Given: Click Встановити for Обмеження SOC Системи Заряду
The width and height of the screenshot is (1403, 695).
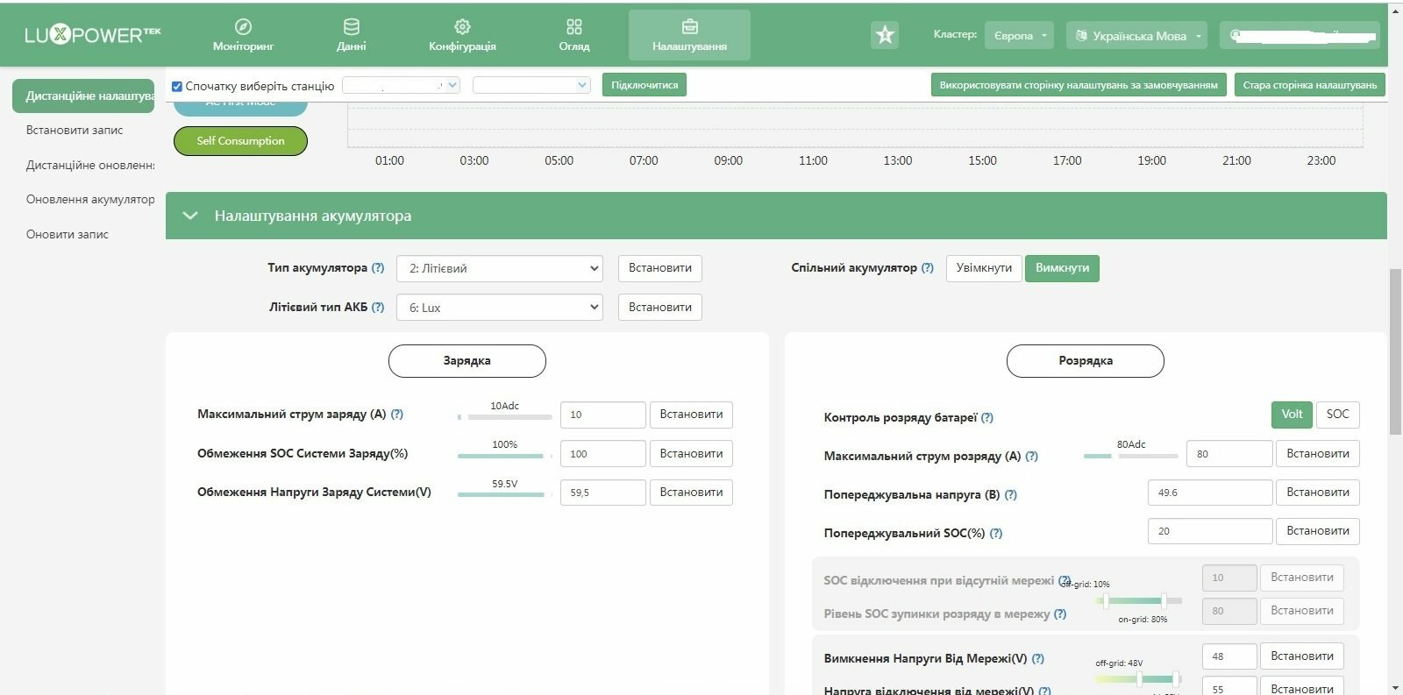Looking at the screenshot, I should point(691,454).
